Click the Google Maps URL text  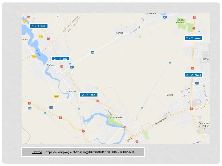(90, 152)
